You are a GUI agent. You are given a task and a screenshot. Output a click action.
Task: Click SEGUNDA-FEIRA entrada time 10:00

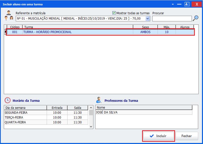tap(57, 112)
